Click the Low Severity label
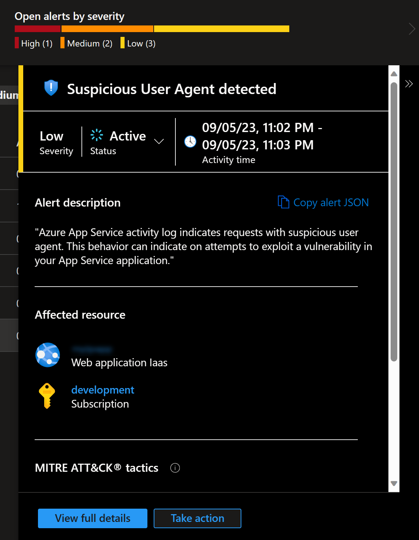 pyautogui.click(x=56, y=143)
